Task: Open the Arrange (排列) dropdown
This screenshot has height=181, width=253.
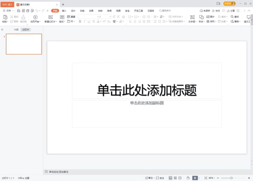Action: point(216,22)
